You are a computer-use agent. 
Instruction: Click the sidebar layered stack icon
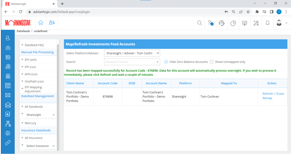point(8,76)
